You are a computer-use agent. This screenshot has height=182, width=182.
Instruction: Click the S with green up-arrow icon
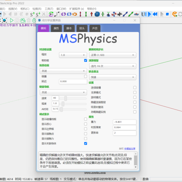click(32, 14)
